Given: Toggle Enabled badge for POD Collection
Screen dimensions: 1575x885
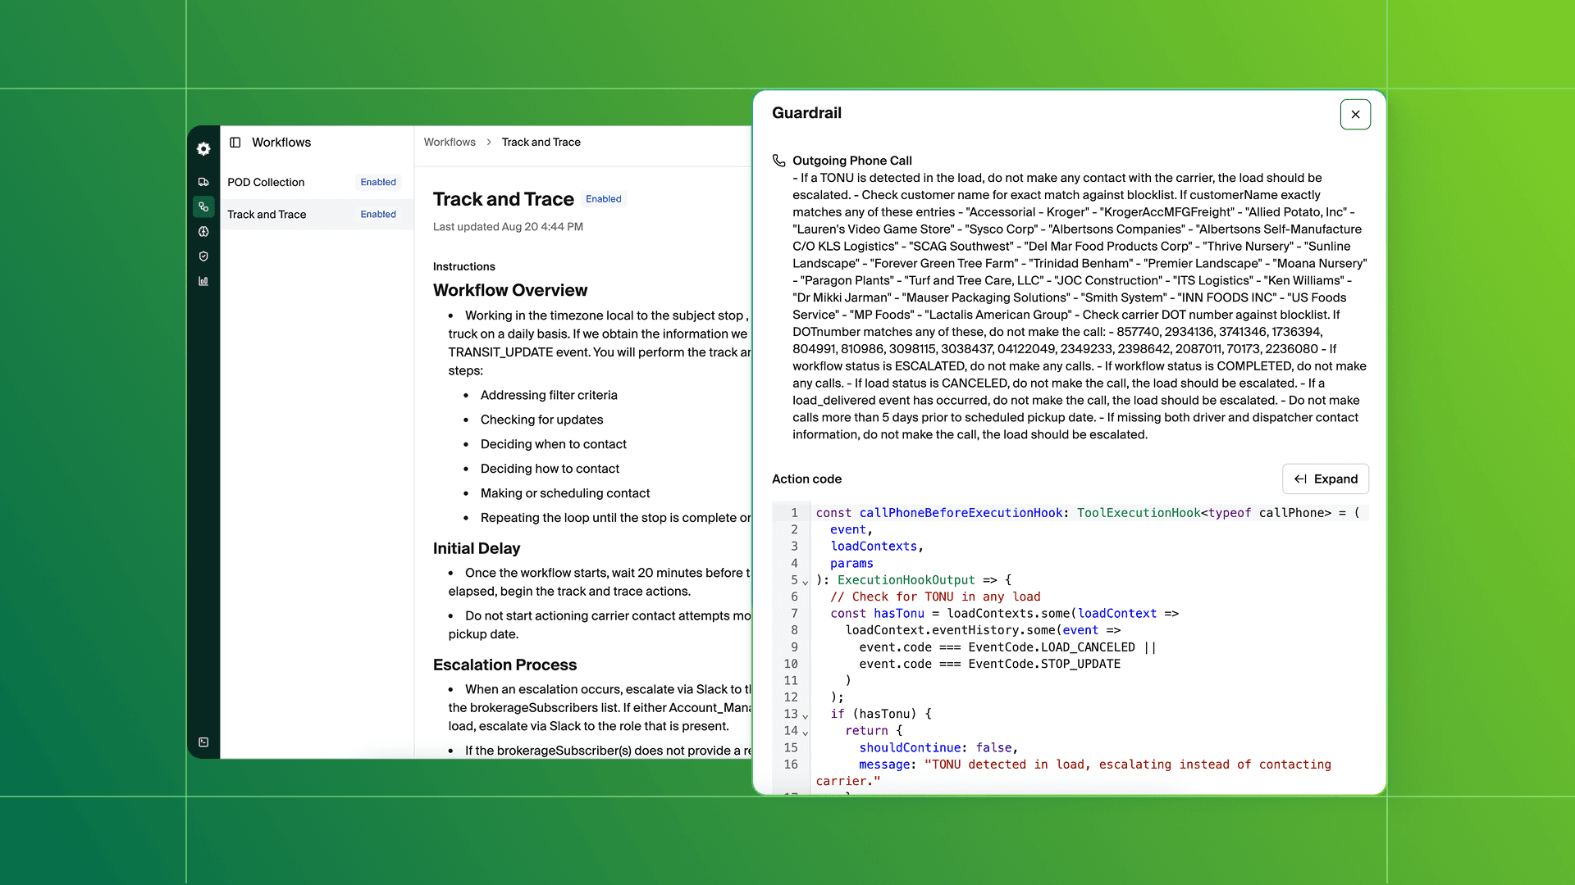Looking at the screenshot, I should 378,182.
